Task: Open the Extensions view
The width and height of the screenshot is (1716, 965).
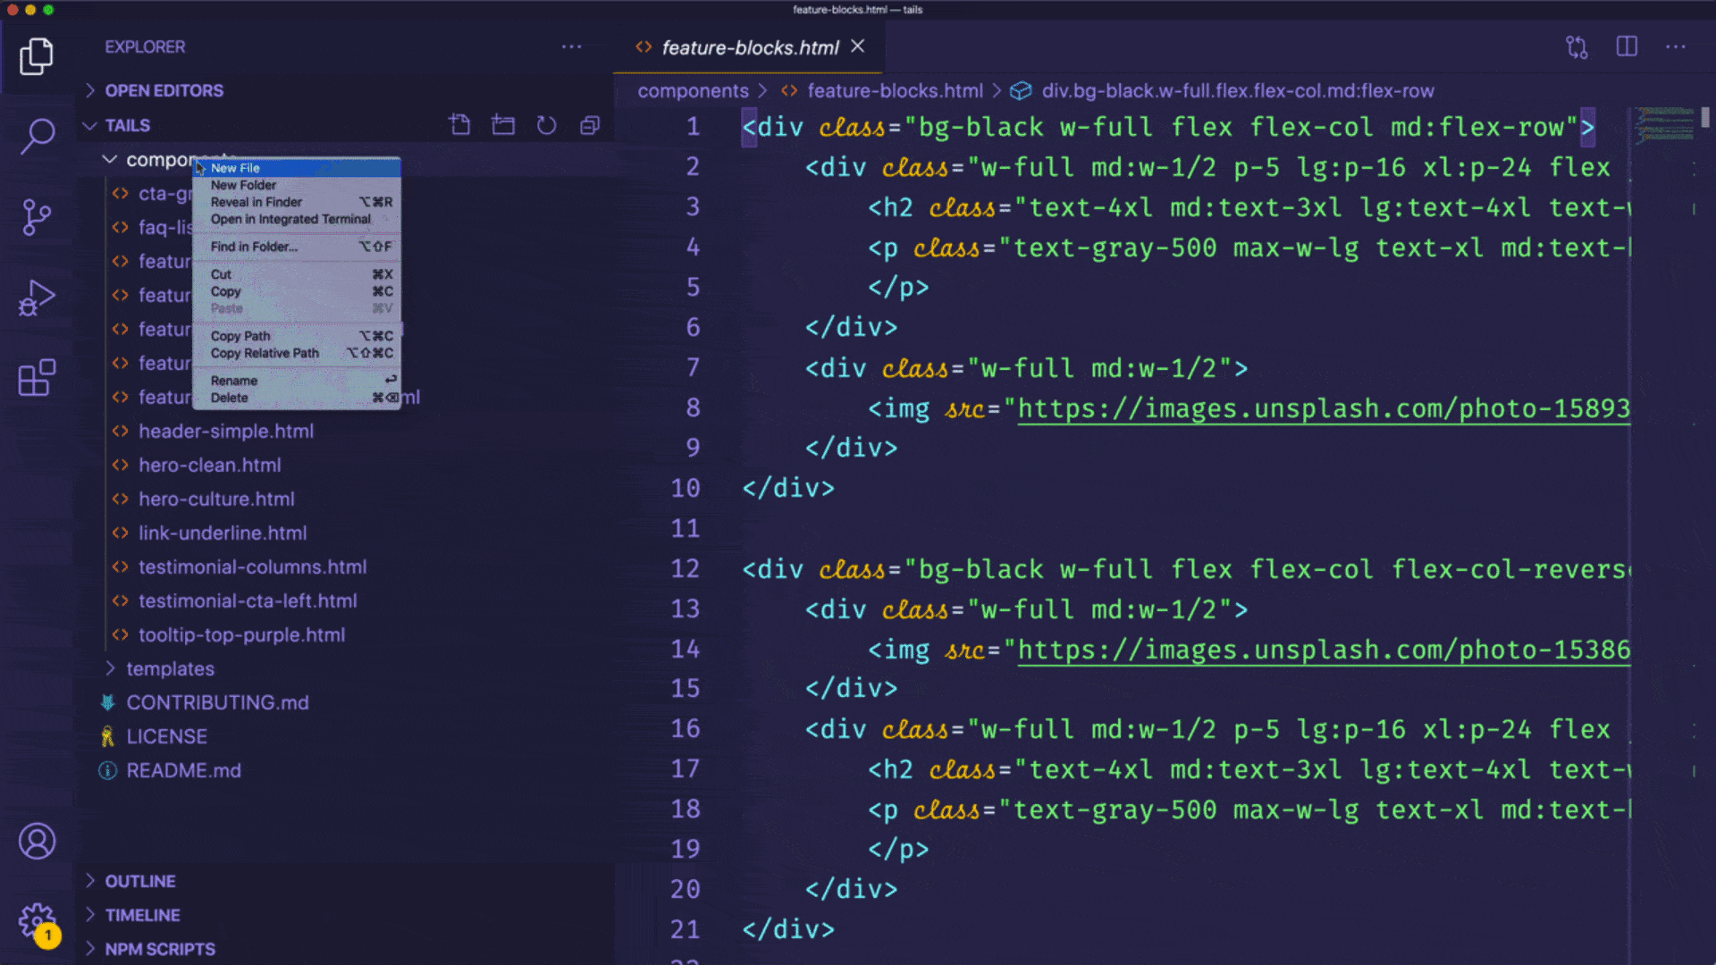Action: pyautogui.click(x=37, y=378)
